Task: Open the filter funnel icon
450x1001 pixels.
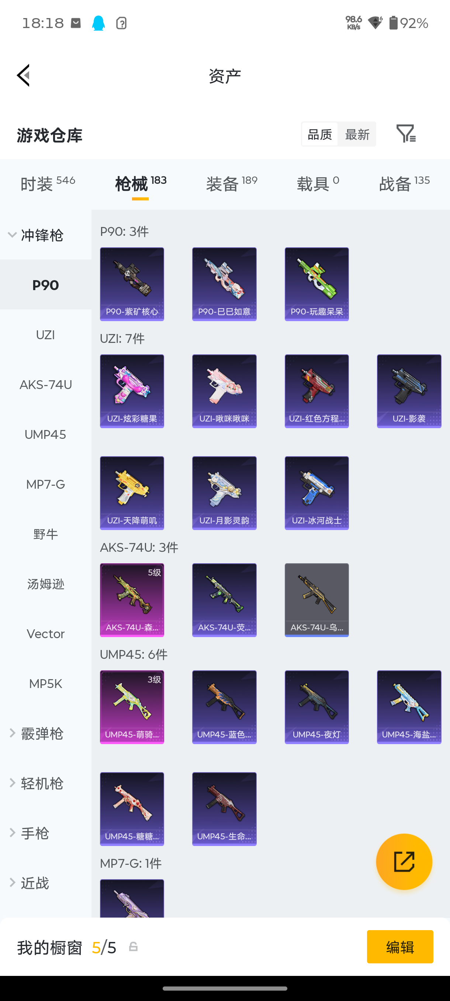Action: [406, 134]
